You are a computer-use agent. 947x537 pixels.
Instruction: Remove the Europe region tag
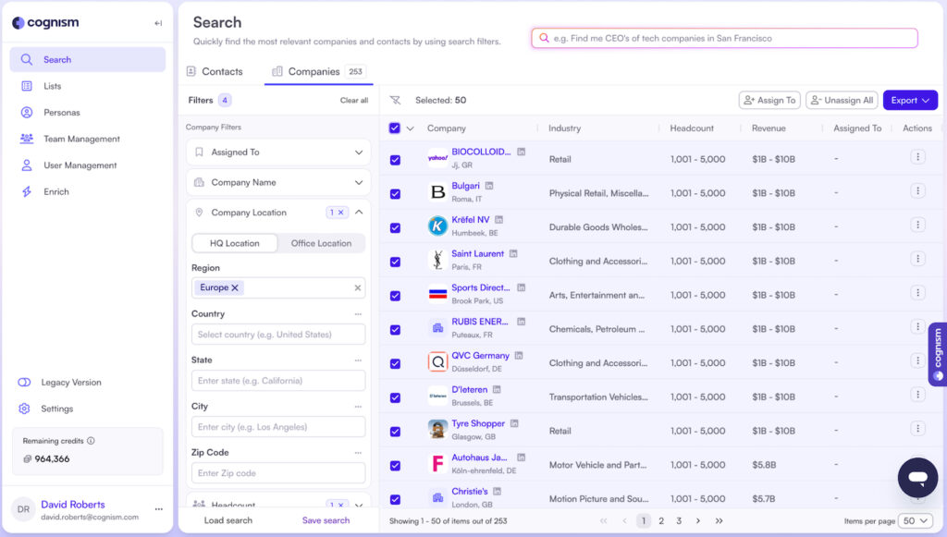point(235,287)
